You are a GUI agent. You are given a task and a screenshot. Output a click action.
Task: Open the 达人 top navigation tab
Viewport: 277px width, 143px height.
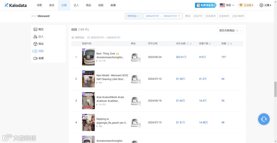pos(76,5)
